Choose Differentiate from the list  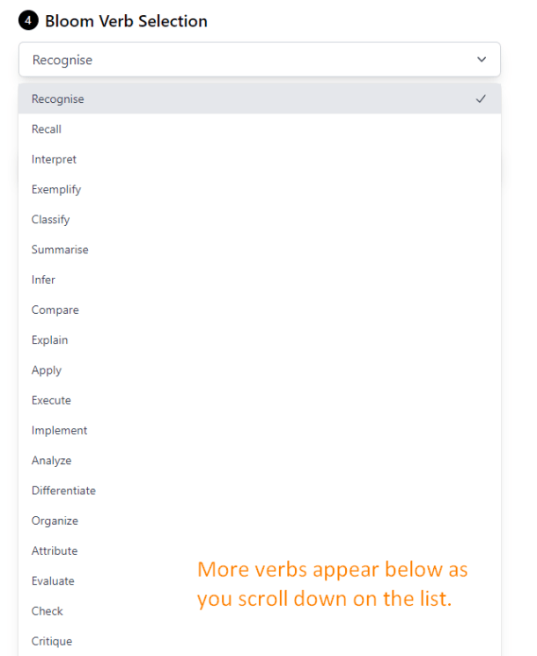[63, 491]
